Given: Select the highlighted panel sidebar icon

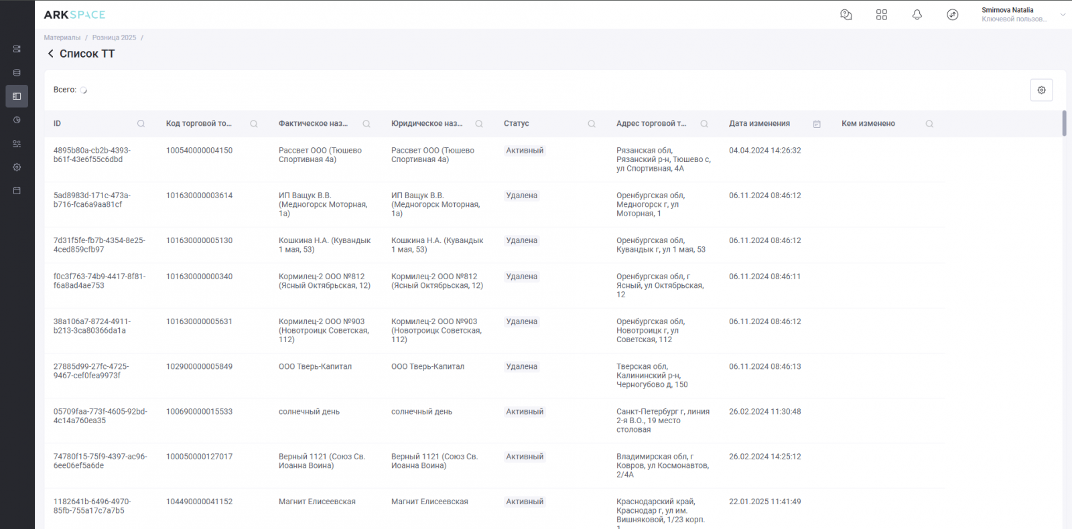Looking at the screenshot, I should (x=17, y=96).
